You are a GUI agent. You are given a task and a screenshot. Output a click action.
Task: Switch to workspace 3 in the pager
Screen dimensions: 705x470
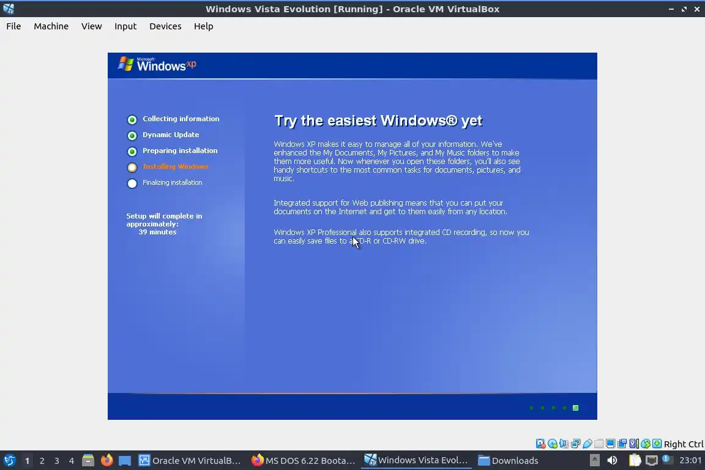57,461
